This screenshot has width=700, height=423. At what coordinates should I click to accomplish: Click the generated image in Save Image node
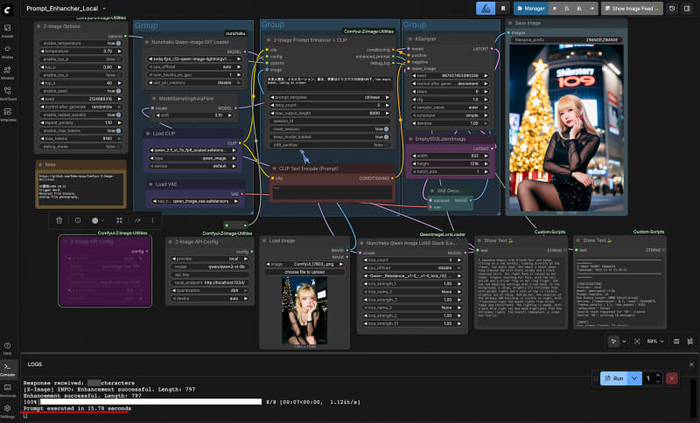[x=565, y=128]
